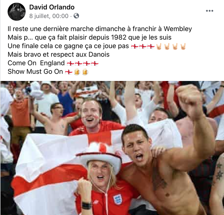This screenshot has width=224, height=215.
Task: Click the first beer mug emoji
Action: pyautogui.click(x=77, y=72)
